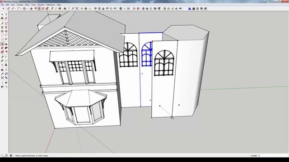Expand the Line tool dropdown arrow
The image size is (289, 162).
(x=15, y=9)
